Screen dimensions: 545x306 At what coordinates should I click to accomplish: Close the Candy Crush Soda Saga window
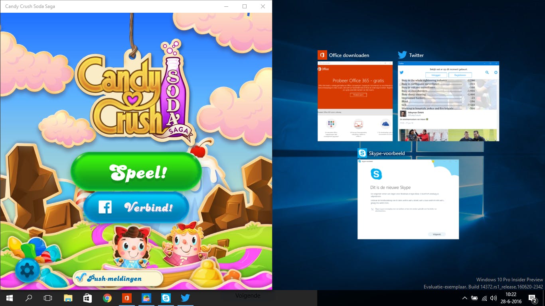coord(263,6)
